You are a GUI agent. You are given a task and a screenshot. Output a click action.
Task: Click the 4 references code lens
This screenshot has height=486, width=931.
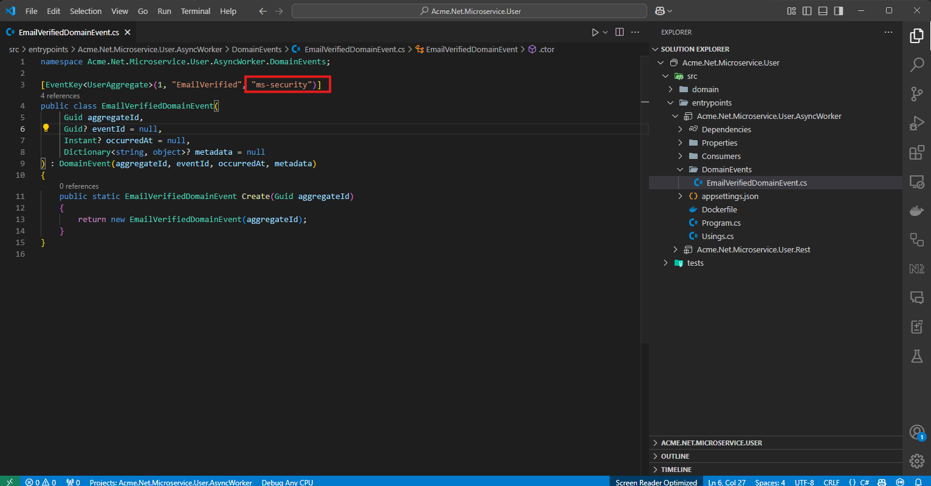(x=60, y=96)
